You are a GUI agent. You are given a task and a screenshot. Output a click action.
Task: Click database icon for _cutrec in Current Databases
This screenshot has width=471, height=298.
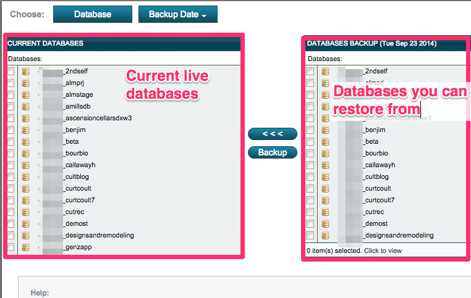[x=26, y=212]
